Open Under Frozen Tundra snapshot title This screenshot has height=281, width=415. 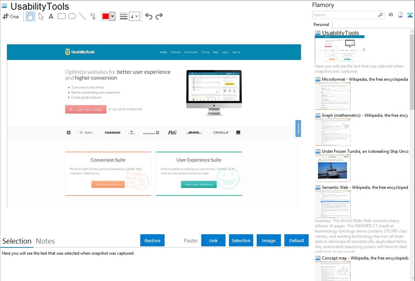pyautogui.click(x=365, y=151)
